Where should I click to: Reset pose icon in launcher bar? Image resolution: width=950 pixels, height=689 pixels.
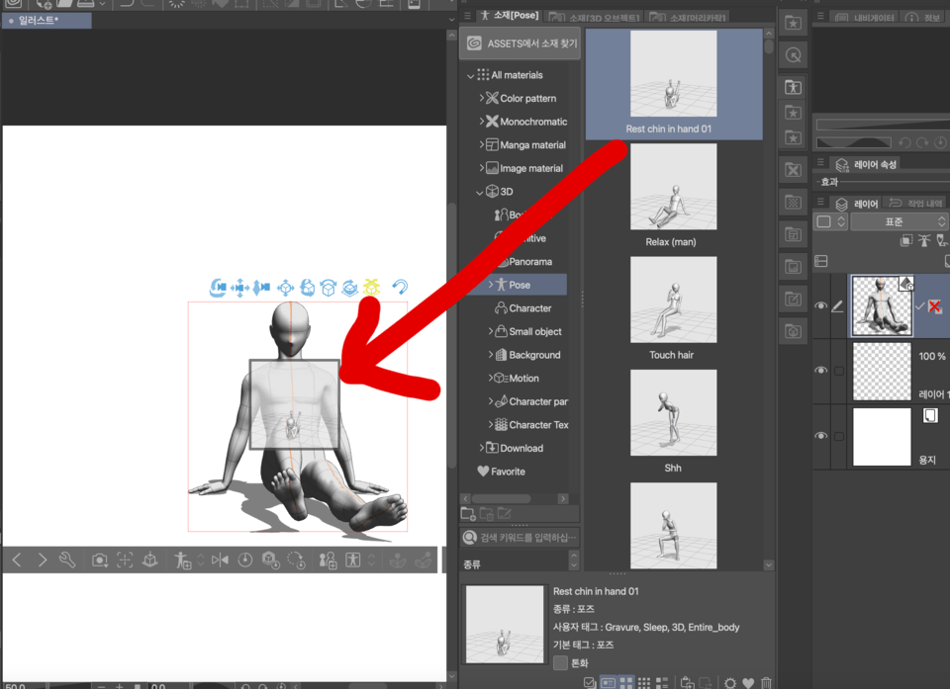point(244,560)
